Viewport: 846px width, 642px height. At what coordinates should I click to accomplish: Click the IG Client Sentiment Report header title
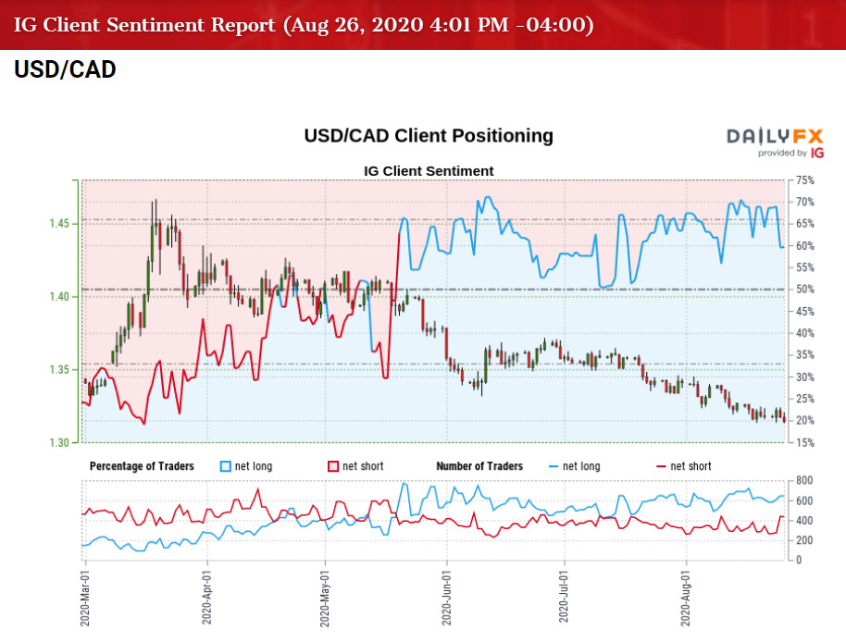point(304,25)
